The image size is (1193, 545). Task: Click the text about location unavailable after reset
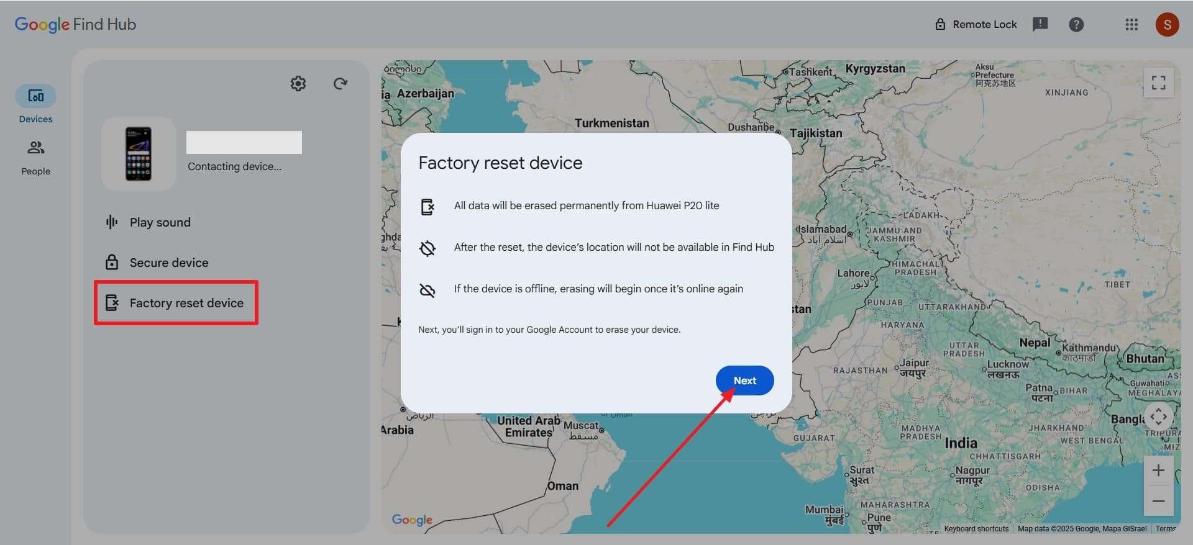point(614,247)
